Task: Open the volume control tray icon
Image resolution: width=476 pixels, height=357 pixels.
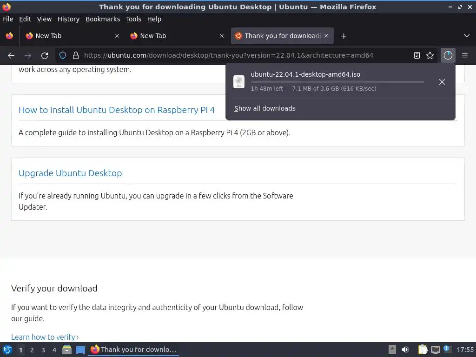Action: click(405, 350)
